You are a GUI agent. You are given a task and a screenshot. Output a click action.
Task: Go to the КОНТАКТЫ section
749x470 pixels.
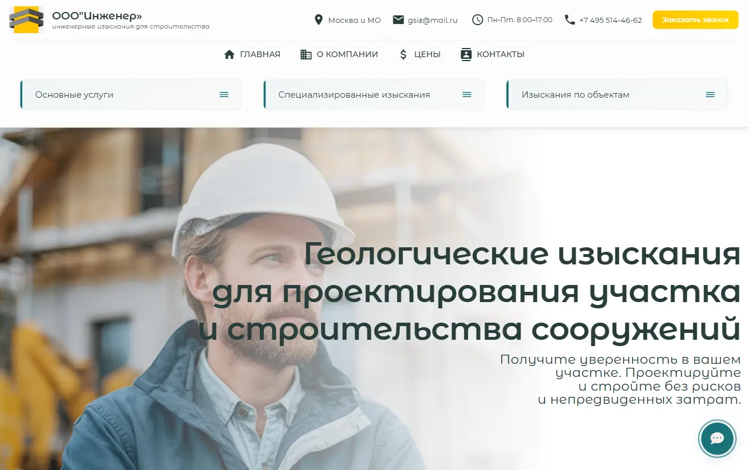coord(501,54)
